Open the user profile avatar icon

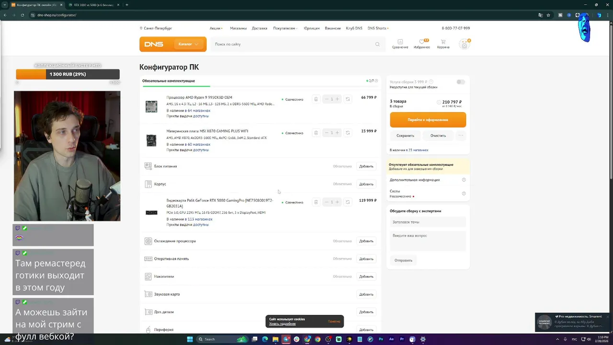pos(464,44)
